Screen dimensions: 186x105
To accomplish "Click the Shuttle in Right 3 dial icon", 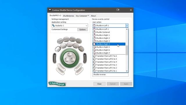I will 94,41.
